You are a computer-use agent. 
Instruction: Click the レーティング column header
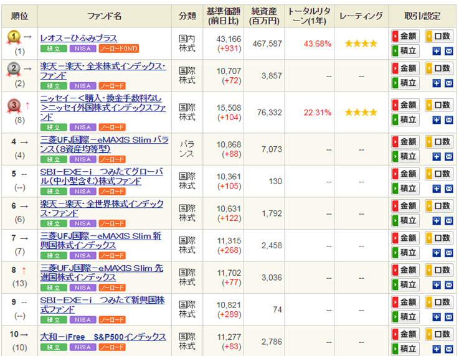tap(361, 16)
